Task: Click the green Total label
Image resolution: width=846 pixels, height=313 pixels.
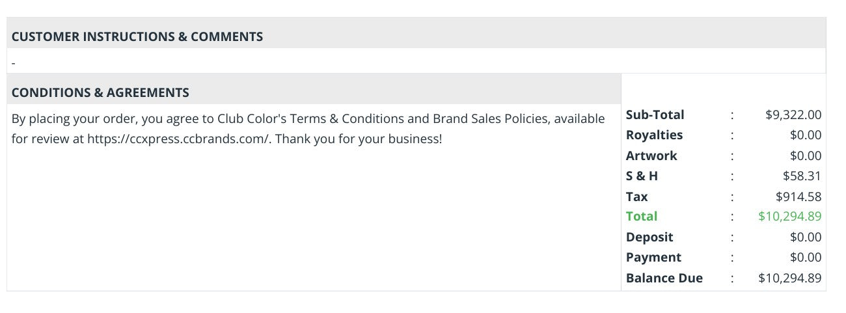Action: click(x=642, y=216)
